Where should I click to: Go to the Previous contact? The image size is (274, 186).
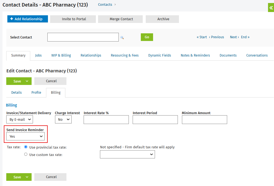tap(217, 37)
